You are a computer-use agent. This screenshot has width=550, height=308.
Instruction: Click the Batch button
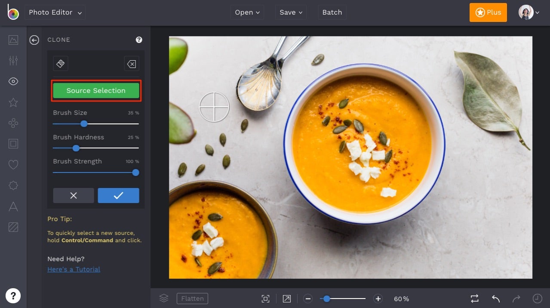(x=332, y=12)
